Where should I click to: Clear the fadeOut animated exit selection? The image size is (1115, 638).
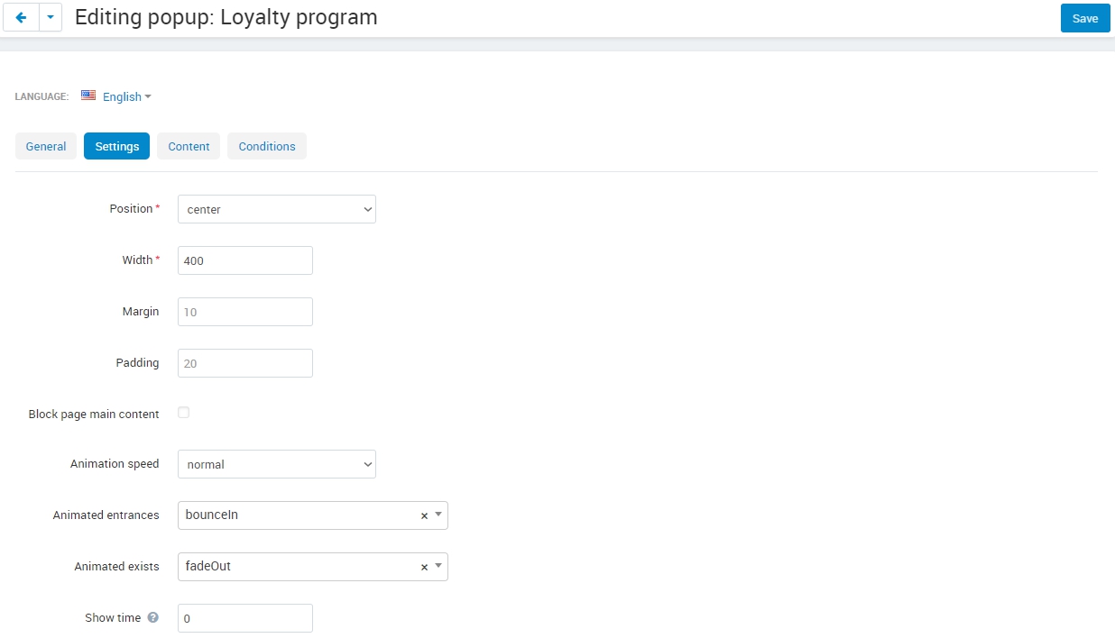pyautogui.click(x=424, y=568)
